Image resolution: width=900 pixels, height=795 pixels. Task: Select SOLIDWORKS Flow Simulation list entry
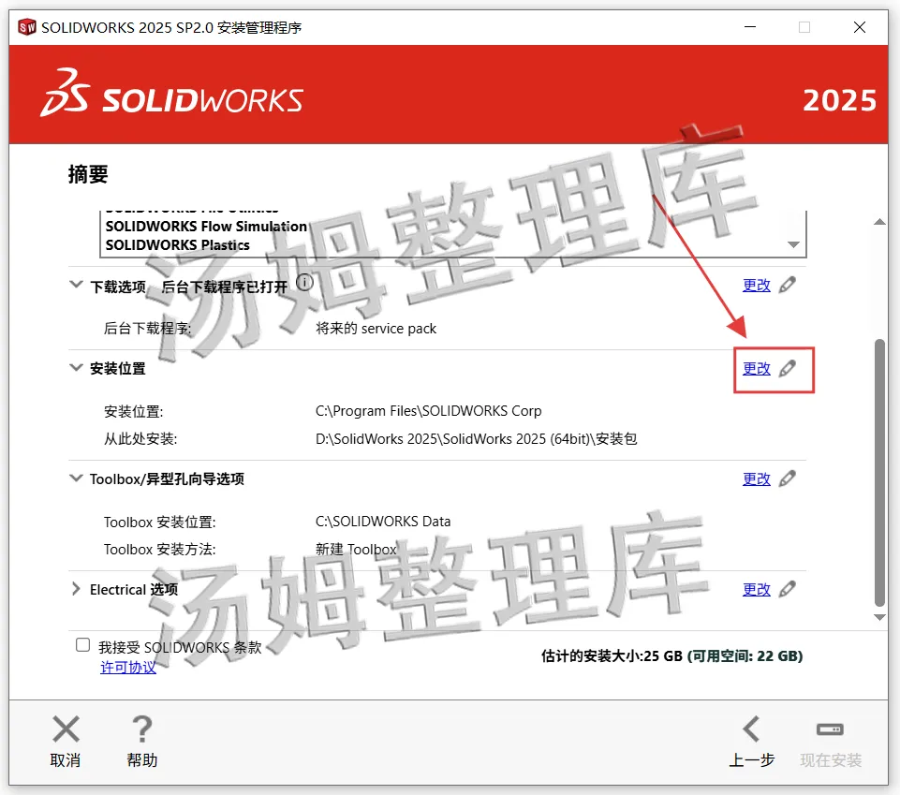(206, 227)
